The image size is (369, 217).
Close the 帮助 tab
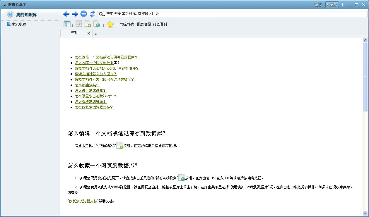(x=89, y=33)
